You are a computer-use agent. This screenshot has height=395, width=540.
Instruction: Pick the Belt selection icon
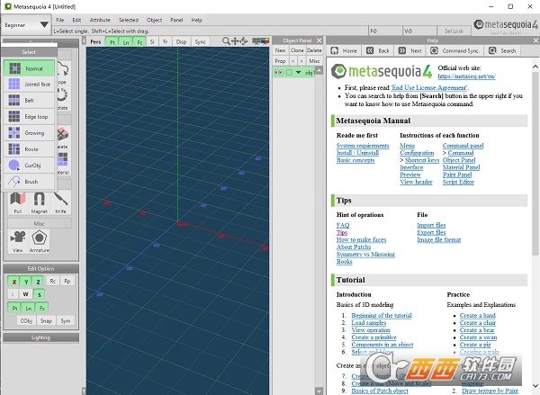(14, 100)
